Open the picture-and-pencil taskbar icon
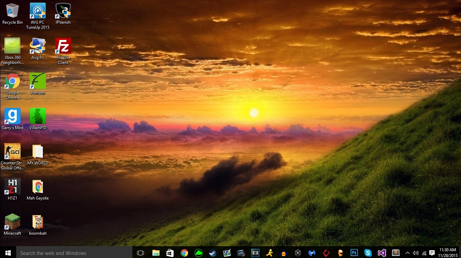Viewport: 461px width, 258px height. [x=227, y=253]
